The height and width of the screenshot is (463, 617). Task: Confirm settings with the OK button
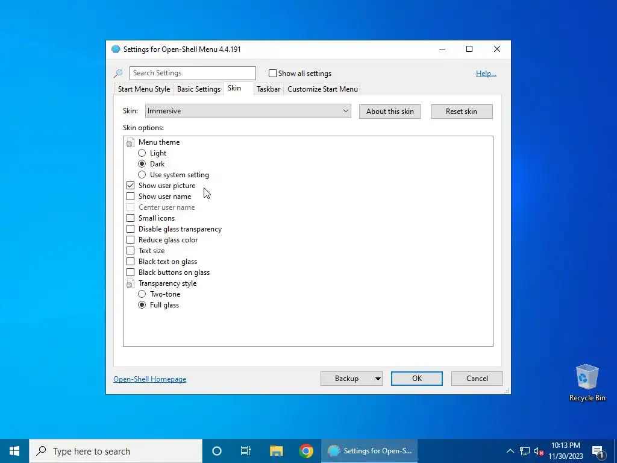417,379
